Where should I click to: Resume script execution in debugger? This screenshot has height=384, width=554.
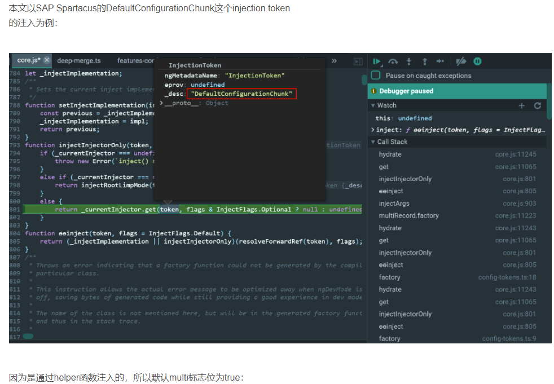377,61
